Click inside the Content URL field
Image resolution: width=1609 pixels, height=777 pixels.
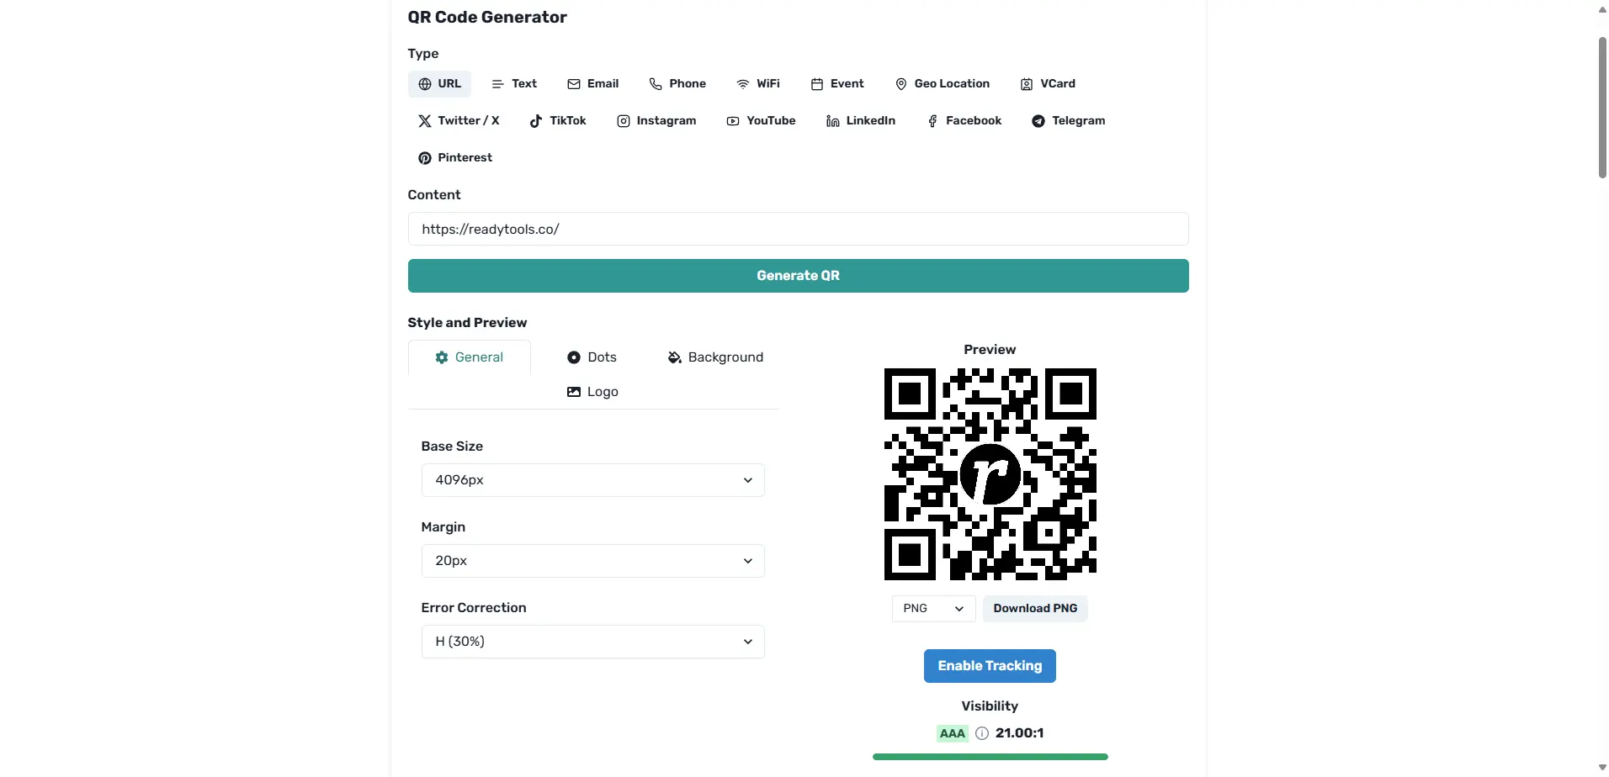(x=797, y=228)
